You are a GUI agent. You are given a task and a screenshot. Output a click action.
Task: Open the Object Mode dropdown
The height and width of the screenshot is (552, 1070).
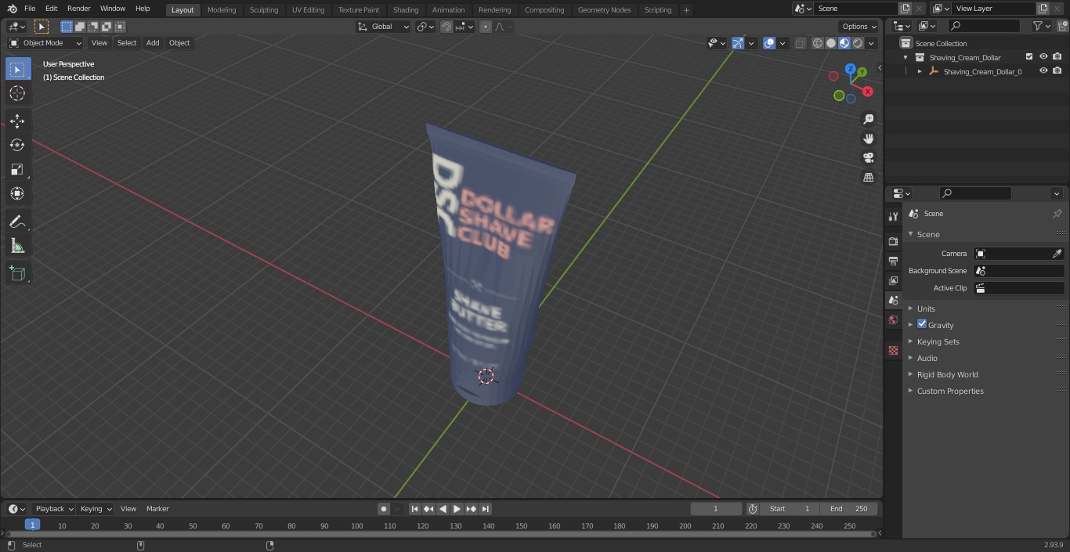pyautogui.click(x=45, y=43)
